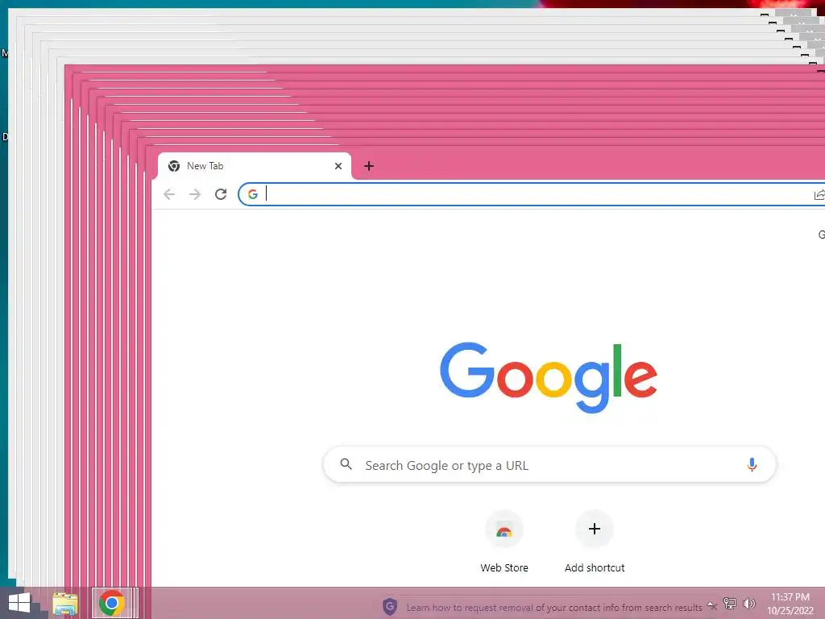This screenshot has height=619, width=825.
Task: Go forward using the forward arrow
Action: (195, 194)
